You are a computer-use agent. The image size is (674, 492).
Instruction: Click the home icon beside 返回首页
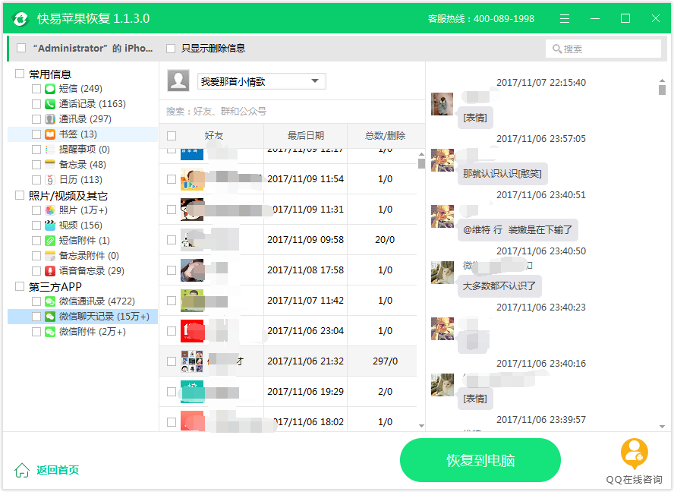[x=22, y=470]
